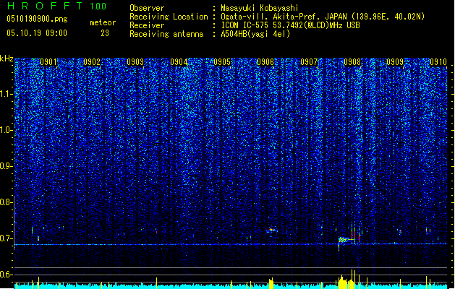
Task: Click the 0904 time marker
Action: coord(179,62)
